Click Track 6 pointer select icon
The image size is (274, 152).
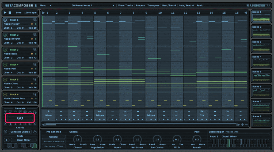pos(35,94)
